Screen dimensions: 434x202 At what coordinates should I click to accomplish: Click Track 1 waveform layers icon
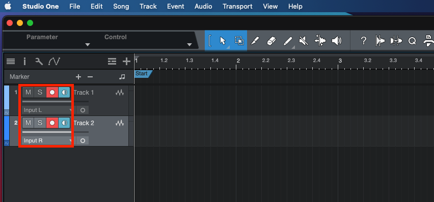pos(120,93)
